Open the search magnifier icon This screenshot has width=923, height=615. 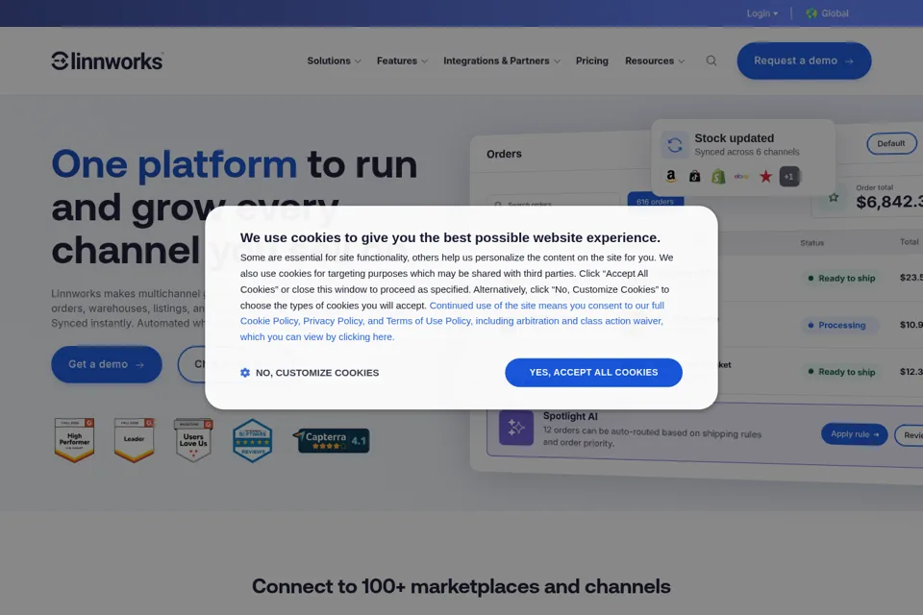711,61
